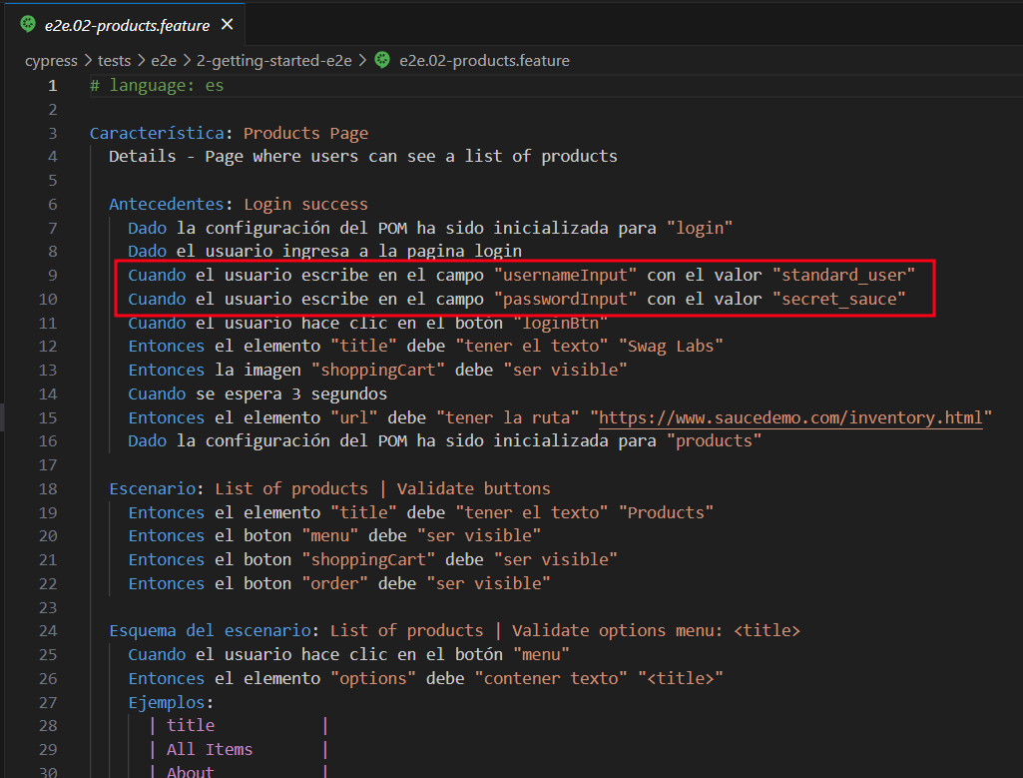Click the "menu" string on line 20
The image size is (1023, 778).
click(329, 536)
